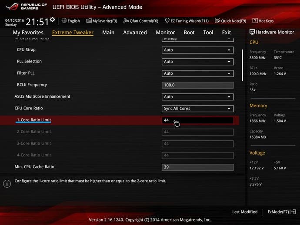This screenshot has width=300, height=225.
Task: Click the 21:51 clock display
Action: [x=37, y=22]
